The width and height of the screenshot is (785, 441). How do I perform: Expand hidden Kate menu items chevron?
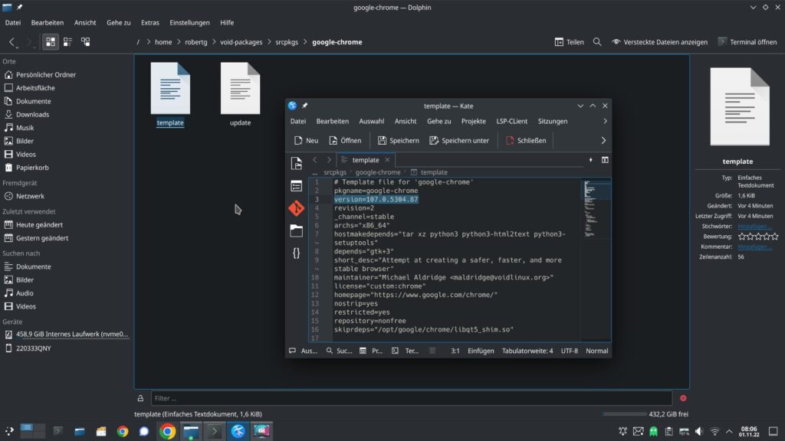tap(605, 121)
